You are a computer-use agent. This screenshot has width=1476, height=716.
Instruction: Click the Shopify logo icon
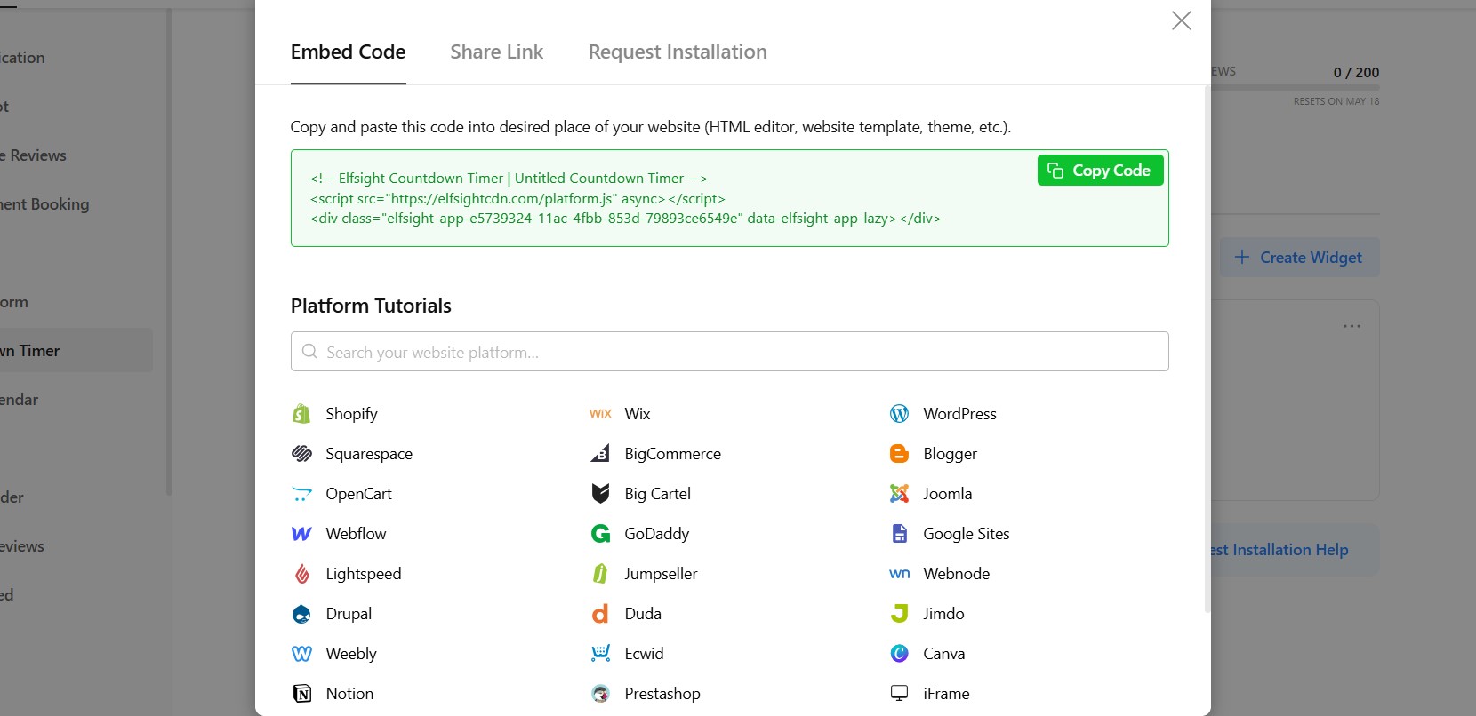pos(301,414)
